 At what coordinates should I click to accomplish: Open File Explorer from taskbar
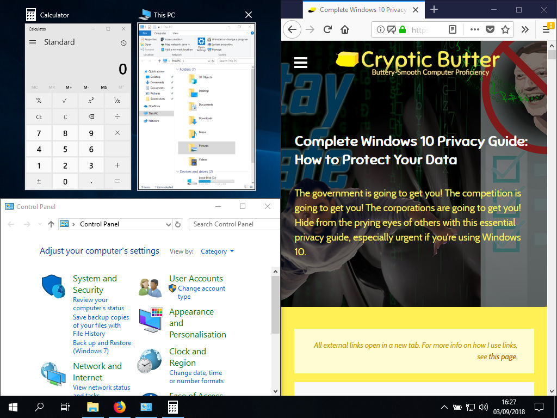(92, 407)
